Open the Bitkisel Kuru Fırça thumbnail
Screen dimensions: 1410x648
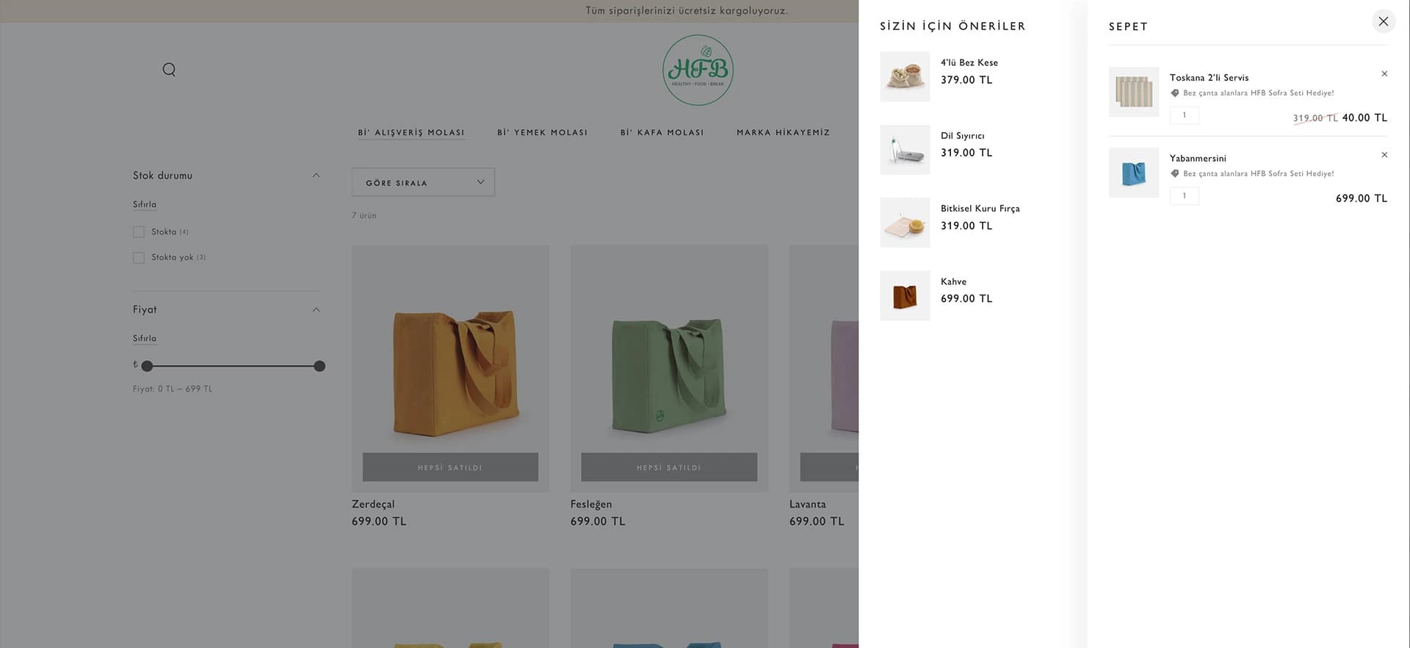905,223
